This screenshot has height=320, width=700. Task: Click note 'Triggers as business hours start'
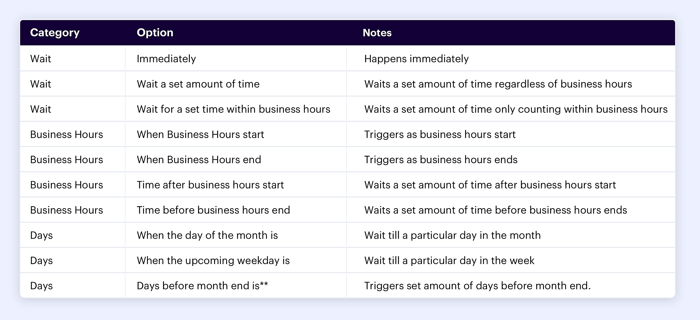tap(440, 134)
